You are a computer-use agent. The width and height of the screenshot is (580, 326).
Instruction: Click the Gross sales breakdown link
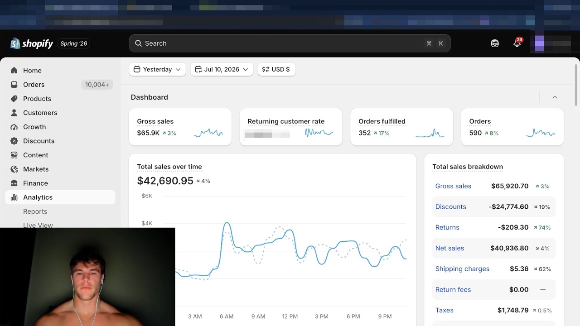(453, 186)
